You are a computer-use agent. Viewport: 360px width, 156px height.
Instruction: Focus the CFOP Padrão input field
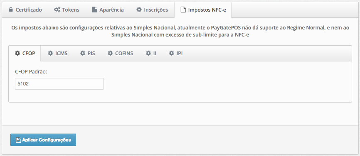(x=59, y=84)
